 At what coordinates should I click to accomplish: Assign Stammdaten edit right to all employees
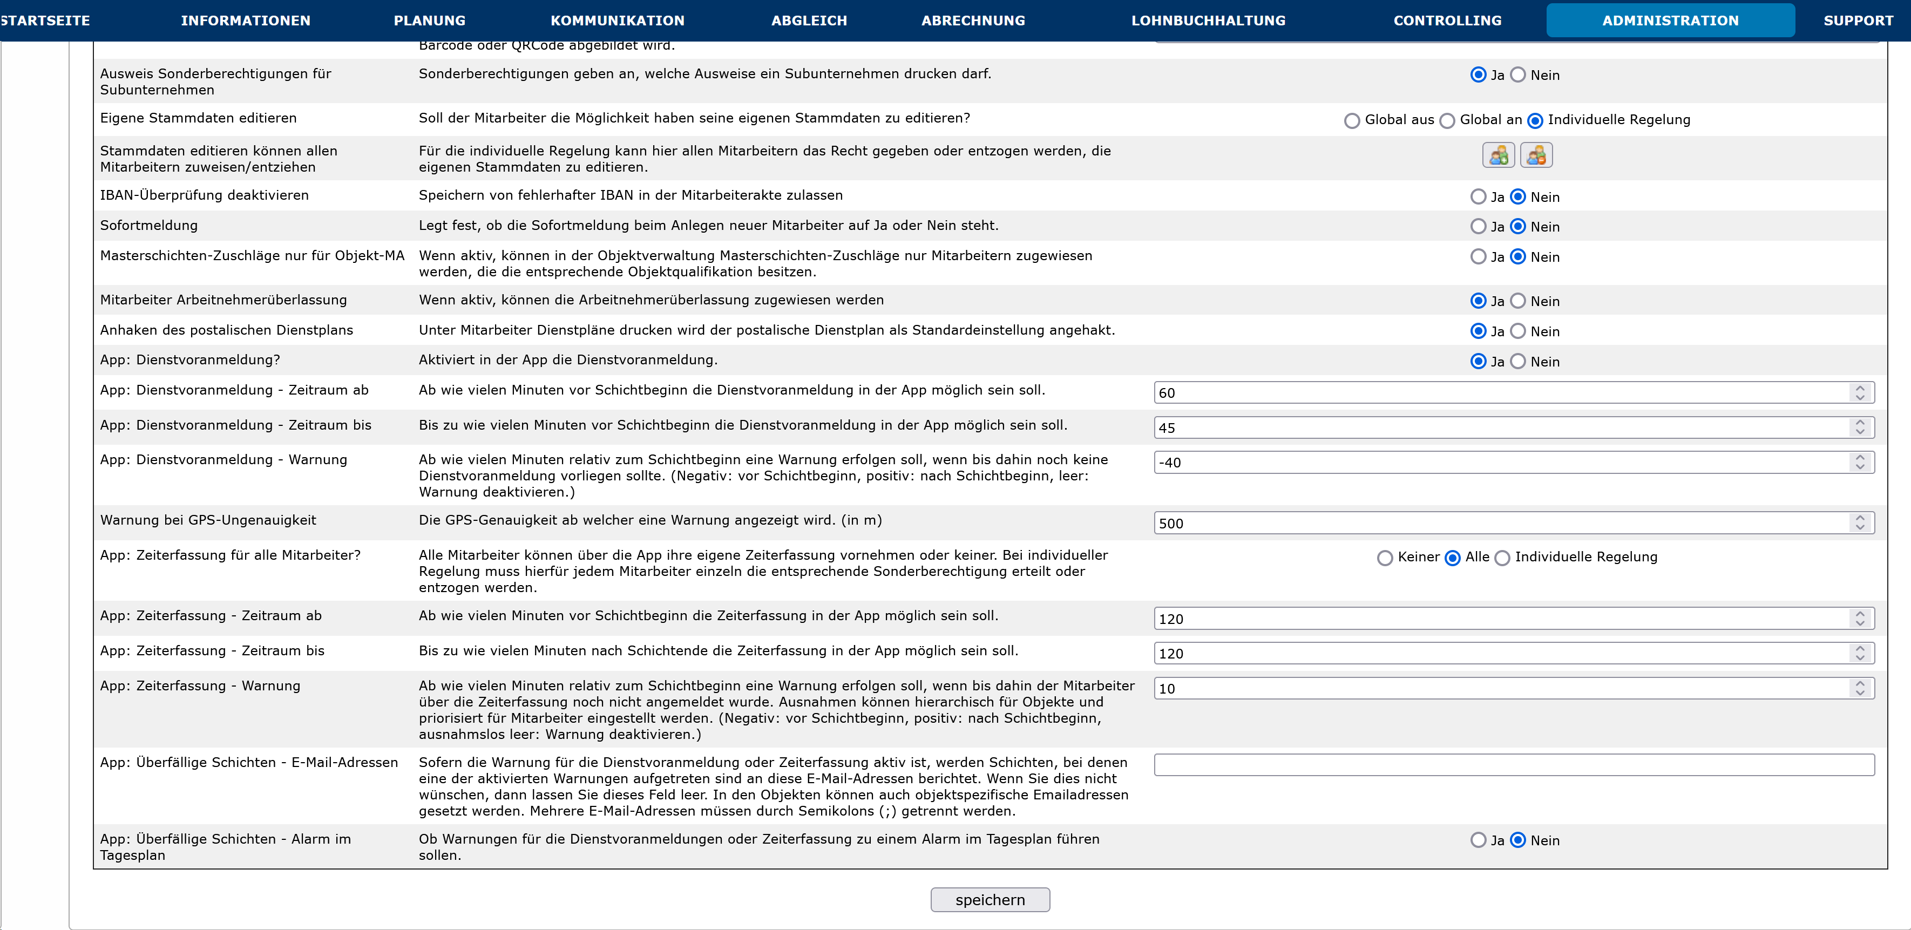(x=1498, y=155)
